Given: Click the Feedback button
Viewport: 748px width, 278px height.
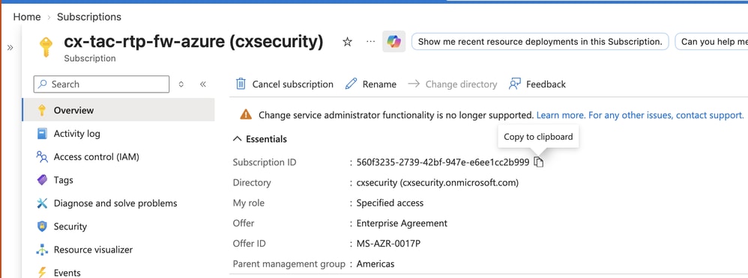Looking at the screenshot, I should click(537, 84).
